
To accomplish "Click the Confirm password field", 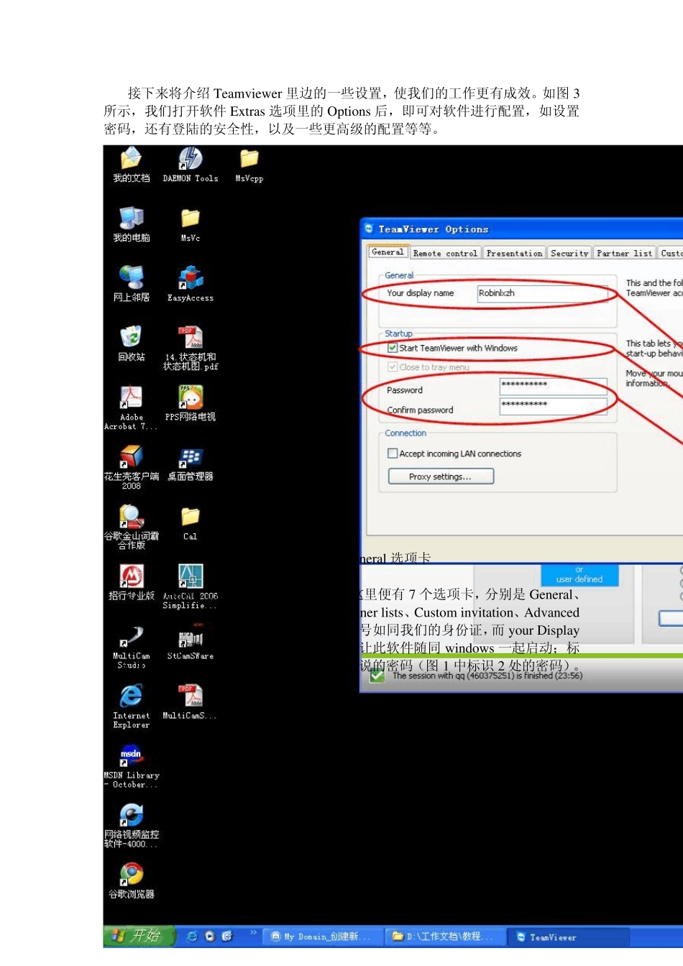I will pos(553,406).
